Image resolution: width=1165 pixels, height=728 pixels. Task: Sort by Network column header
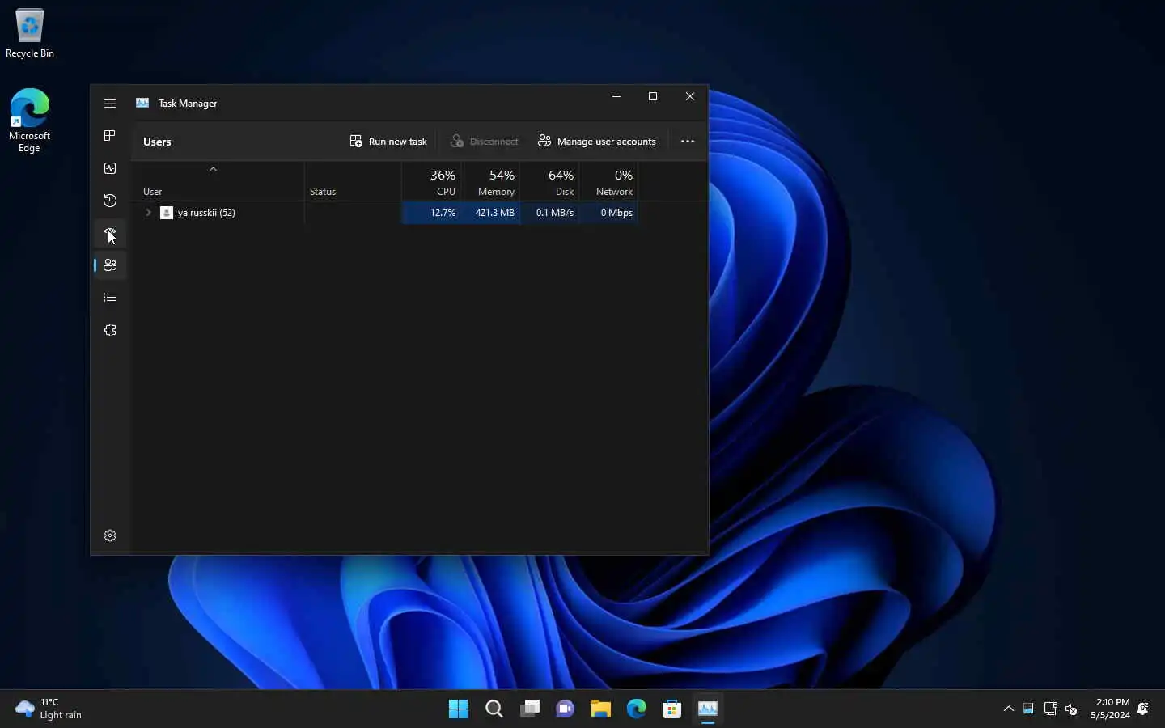609,181
